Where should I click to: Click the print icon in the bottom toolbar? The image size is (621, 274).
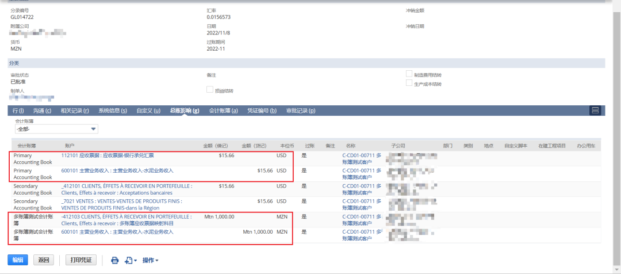(115, 260)
